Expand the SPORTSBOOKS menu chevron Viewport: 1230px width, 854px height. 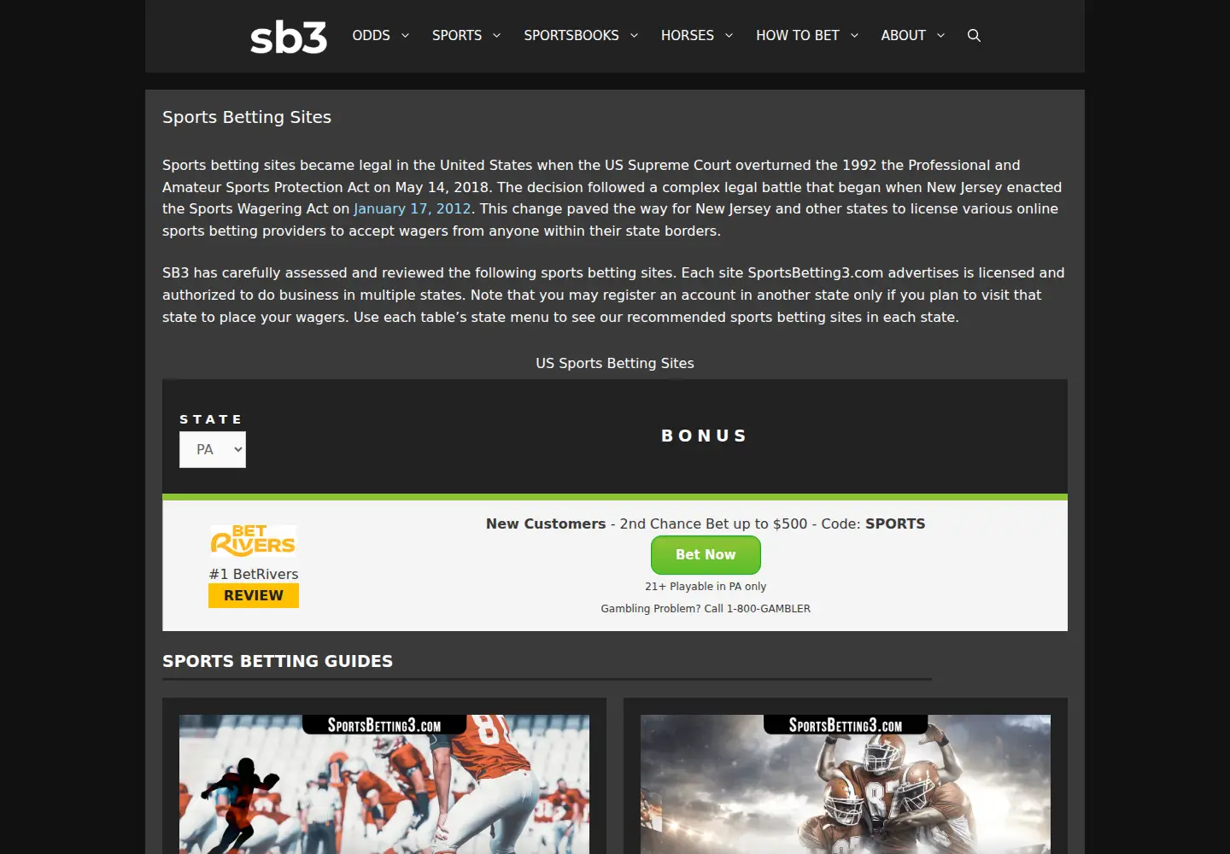coord(634,36)
